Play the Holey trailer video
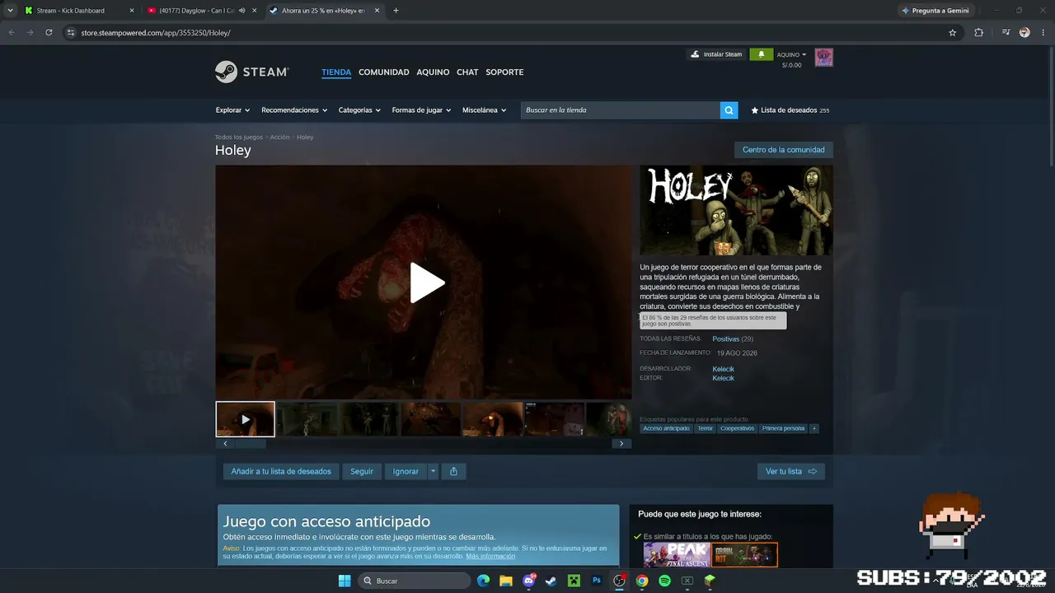The width and height of the screenshot is (1055, 593). (428, 282)
